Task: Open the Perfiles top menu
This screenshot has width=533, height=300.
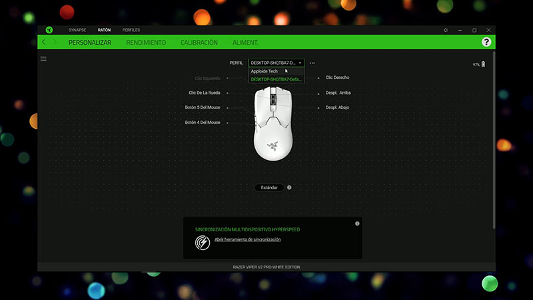Action: click(131, 30)
